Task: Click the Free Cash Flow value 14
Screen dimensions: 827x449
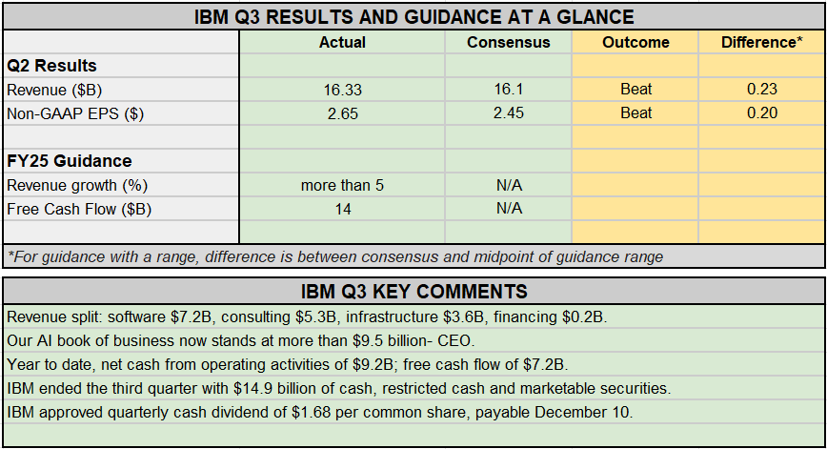Action: point(342,209)
